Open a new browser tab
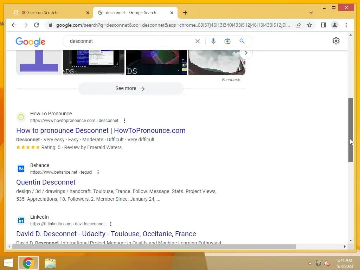 click(185, 13)
